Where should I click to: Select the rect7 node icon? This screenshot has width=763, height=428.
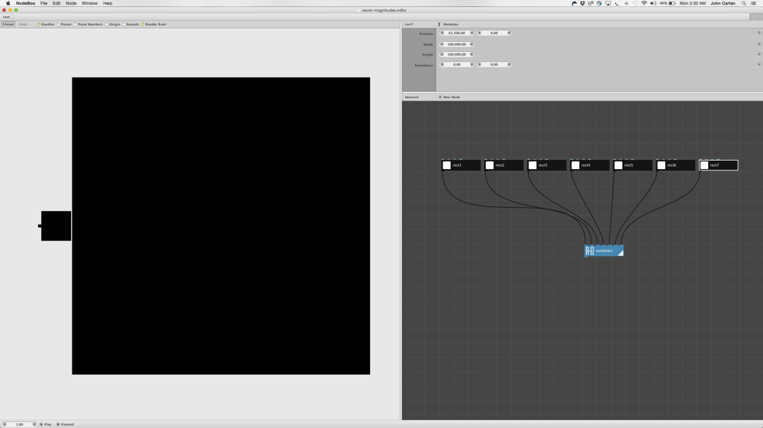click(x=703, y=165)
